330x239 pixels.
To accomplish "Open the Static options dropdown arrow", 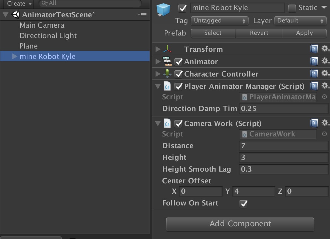I will tap(324, 7).
